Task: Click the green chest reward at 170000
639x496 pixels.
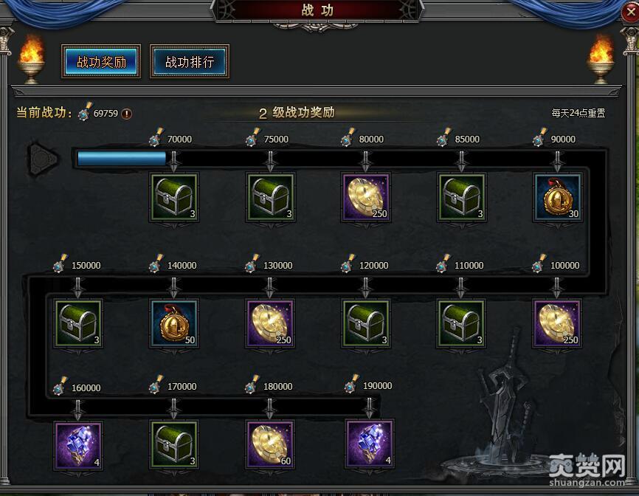Action: pyautogui.click(x=174, y=444)
